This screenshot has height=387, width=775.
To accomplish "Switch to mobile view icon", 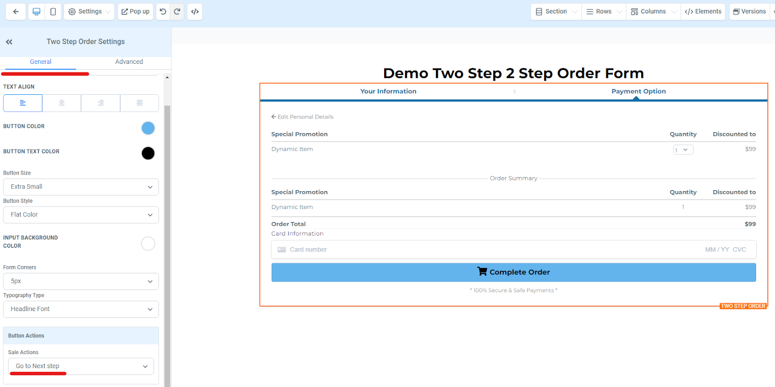I will click(x=53, y=12).
